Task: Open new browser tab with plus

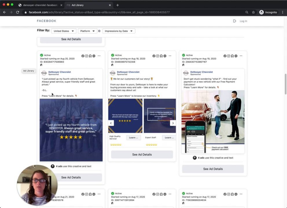Action: click(x=117, y=5)
